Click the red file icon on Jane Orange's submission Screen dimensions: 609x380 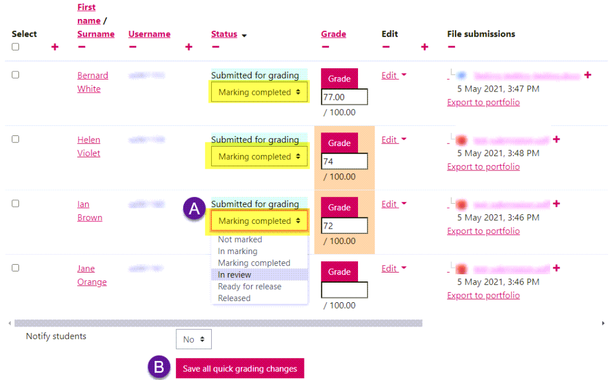coord(462,268)
